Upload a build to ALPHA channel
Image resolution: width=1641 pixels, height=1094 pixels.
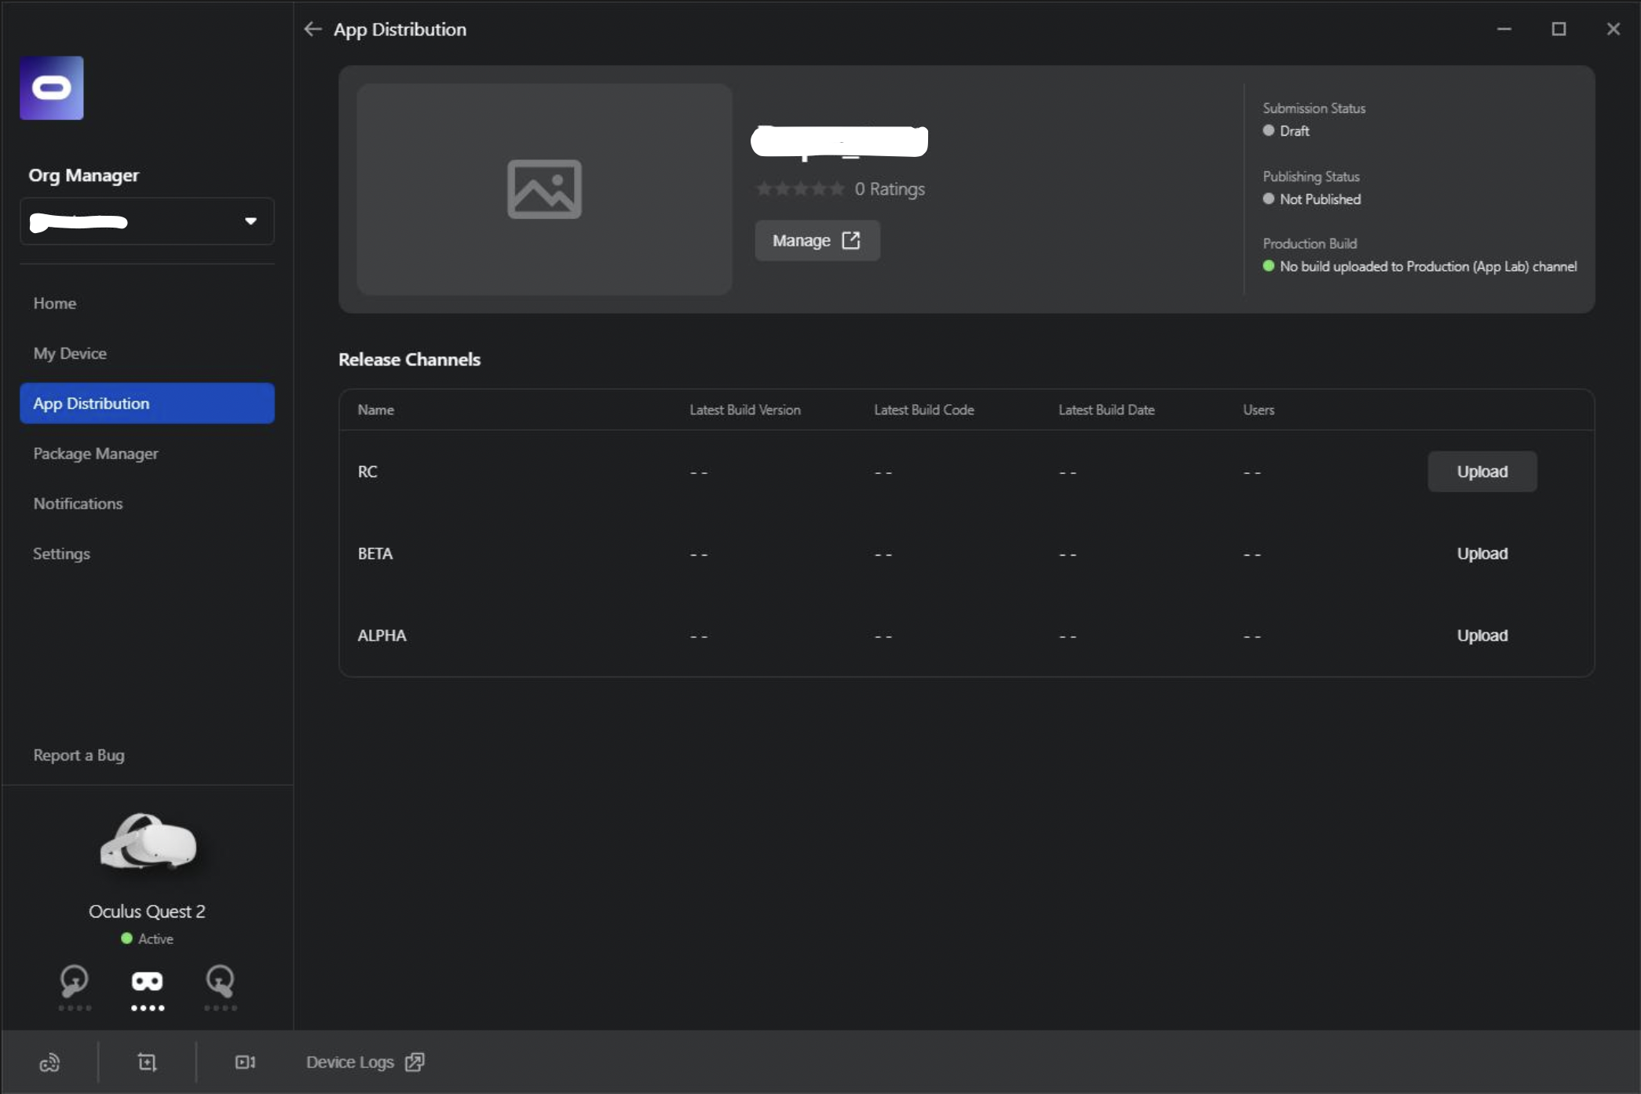tap(1482, 636)
